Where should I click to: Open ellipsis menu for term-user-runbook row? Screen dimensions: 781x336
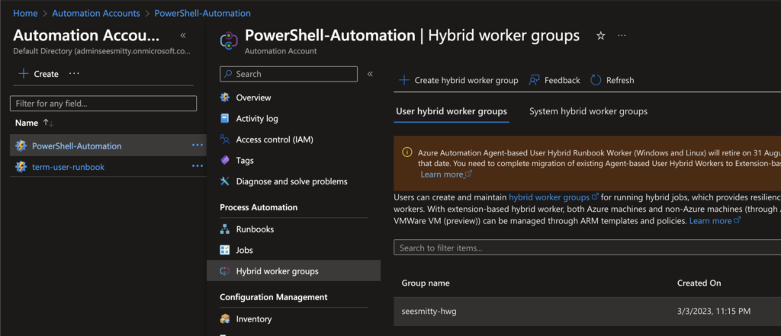[x=198, y=166]
